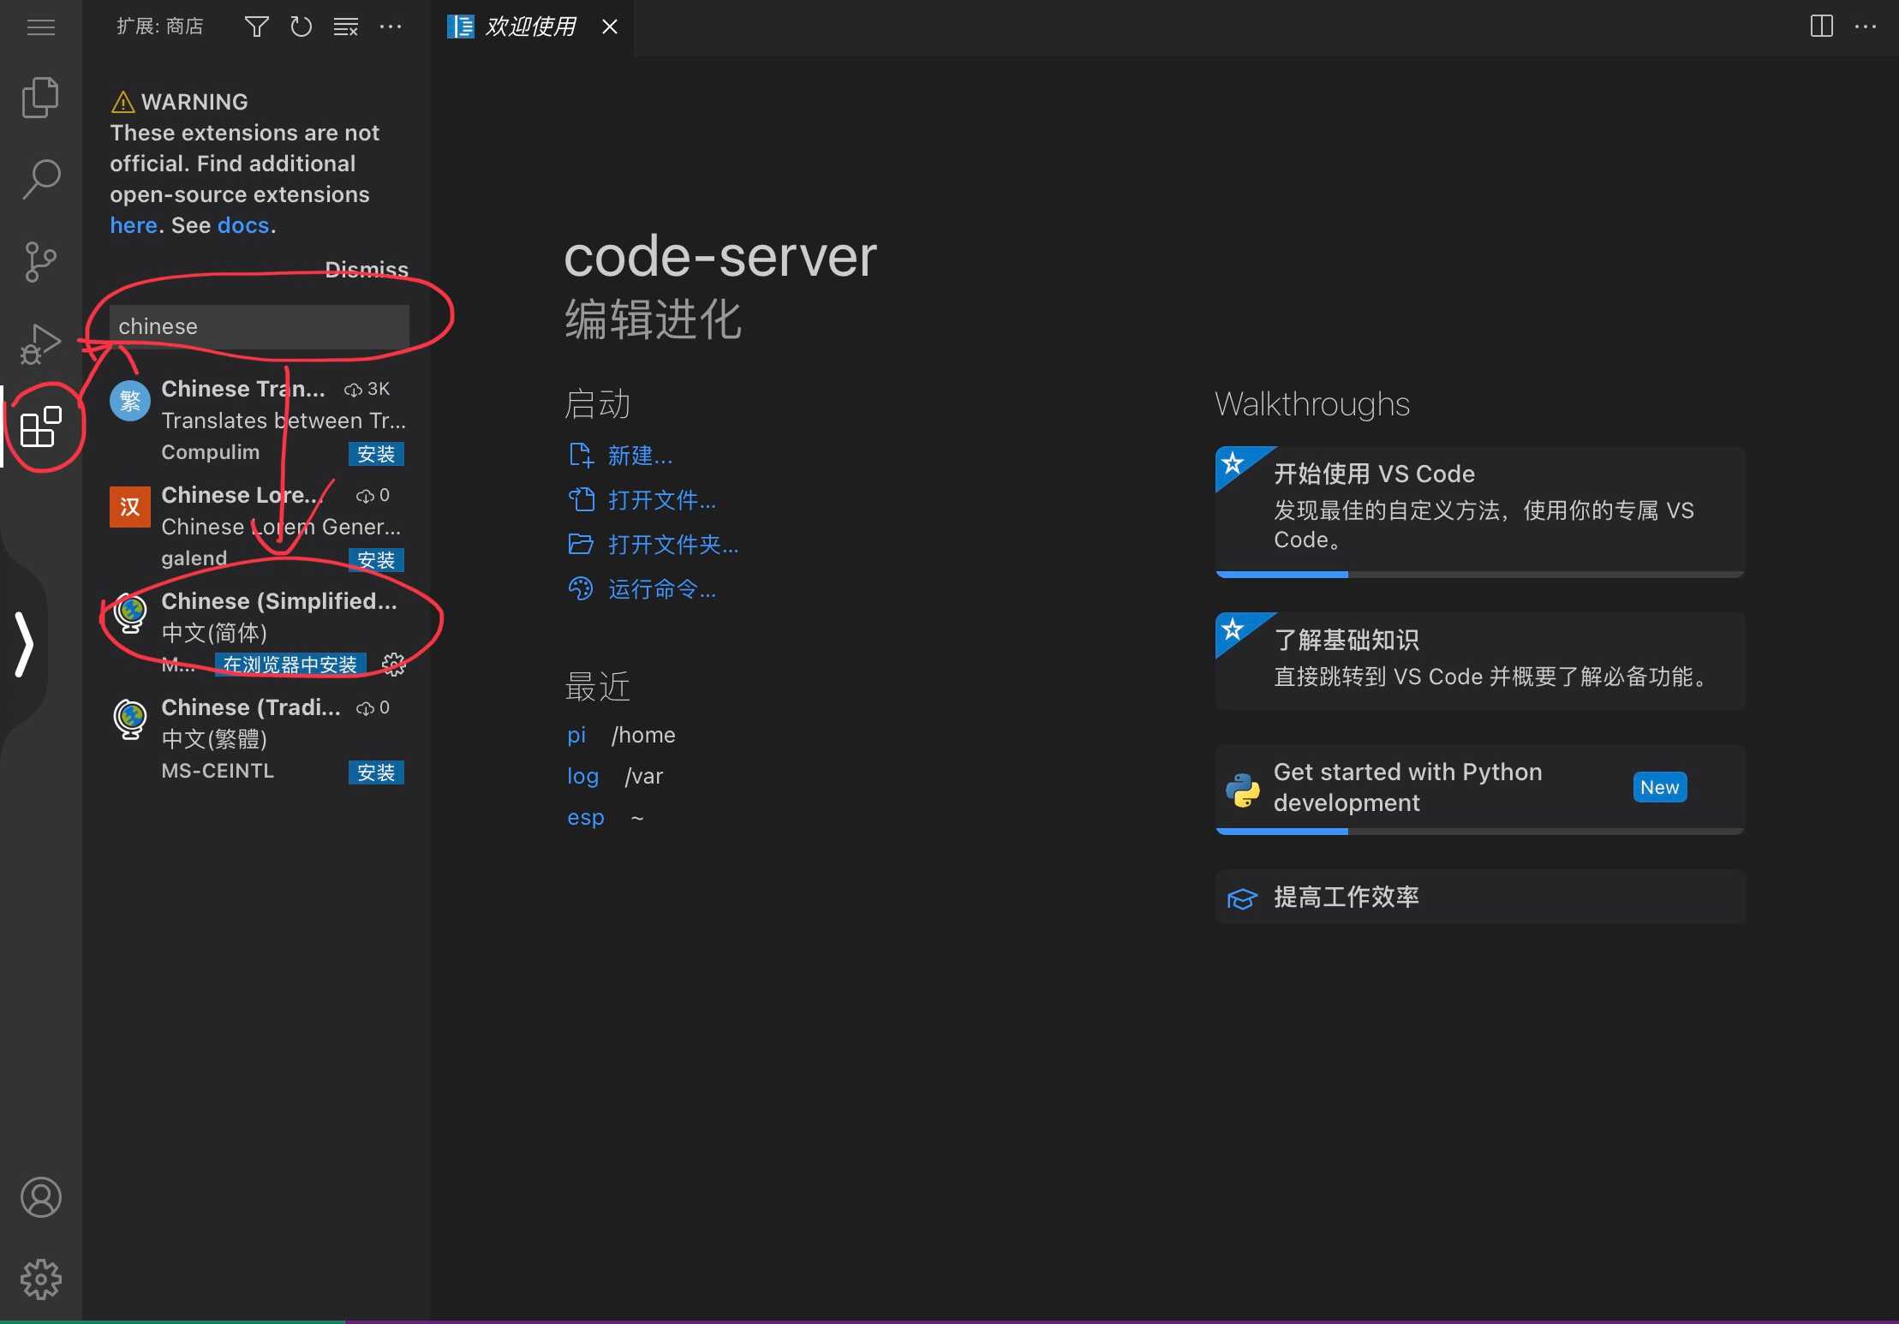This screenshot has width=1899, height=1324.
Task: Open recent folder esp
Action: coord(586,817)
